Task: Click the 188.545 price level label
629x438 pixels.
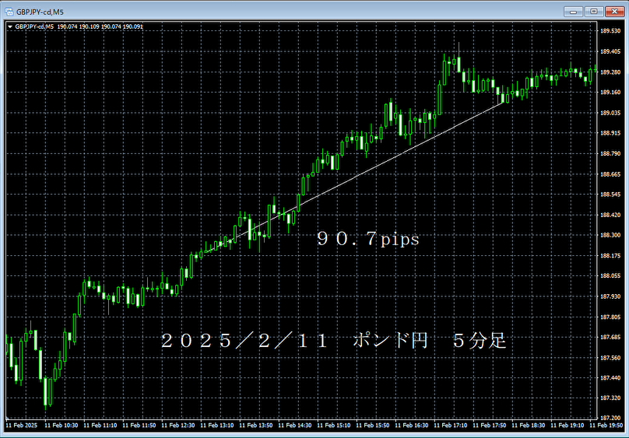Action: 610,194
